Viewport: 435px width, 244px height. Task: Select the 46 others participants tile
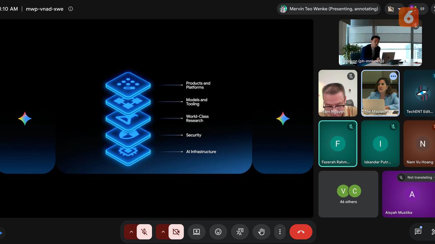pos(348,194)
